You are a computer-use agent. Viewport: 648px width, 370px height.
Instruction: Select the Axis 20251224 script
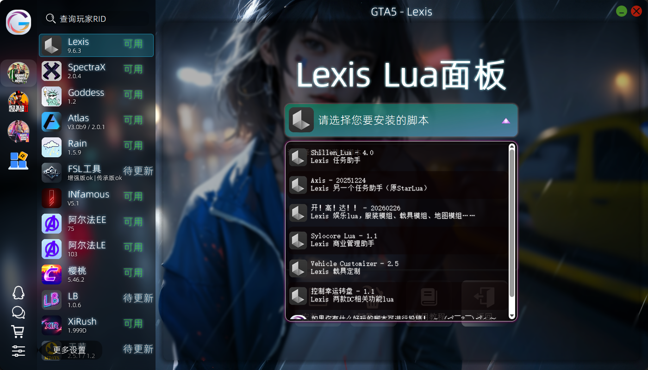(397, 185)
